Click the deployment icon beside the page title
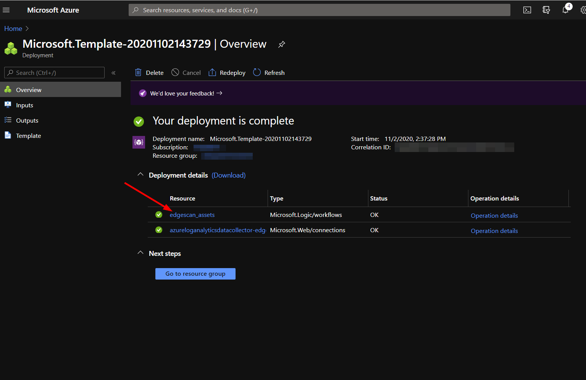The image size is (586, 380). pos(11,49)
